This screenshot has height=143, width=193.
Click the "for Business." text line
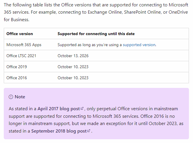(x=17, y=20)
